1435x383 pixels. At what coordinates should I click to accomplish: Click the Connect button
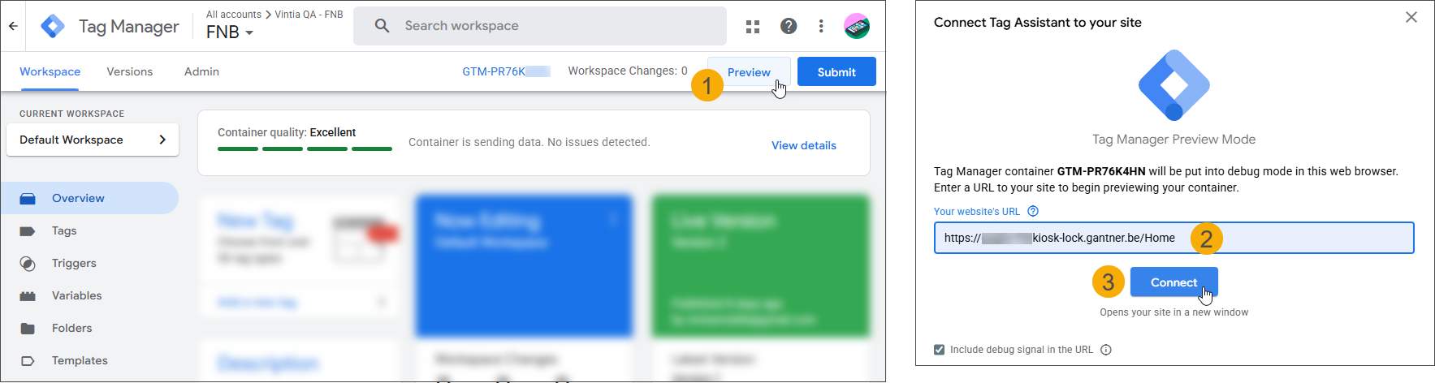pyautogui.click(x=1174, y=282)
